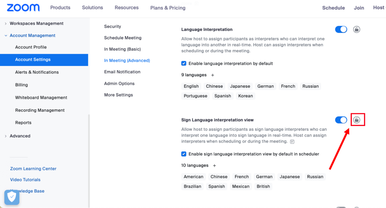The height and width of the screenshot is (208, 386).
Task: Click Join in top navigation
Action: (359, 8)
